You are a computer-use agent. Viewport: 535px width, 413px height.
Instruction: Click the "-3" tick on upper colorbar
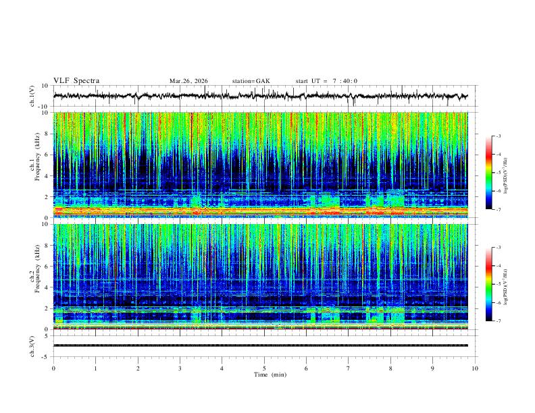click(x=499, y=136)
